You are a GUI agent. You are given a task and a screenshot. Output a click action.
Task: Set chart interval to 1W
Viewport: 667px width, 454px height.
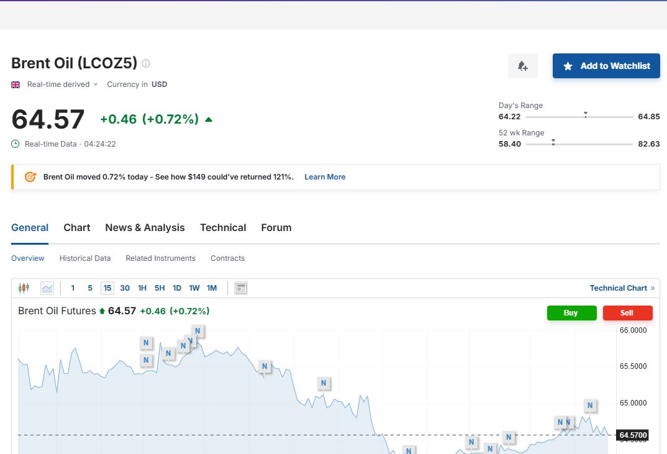(194, 288)
